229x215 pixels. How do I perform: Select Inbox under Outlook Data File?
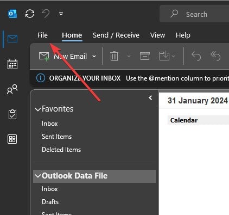[x=49, y=189]
